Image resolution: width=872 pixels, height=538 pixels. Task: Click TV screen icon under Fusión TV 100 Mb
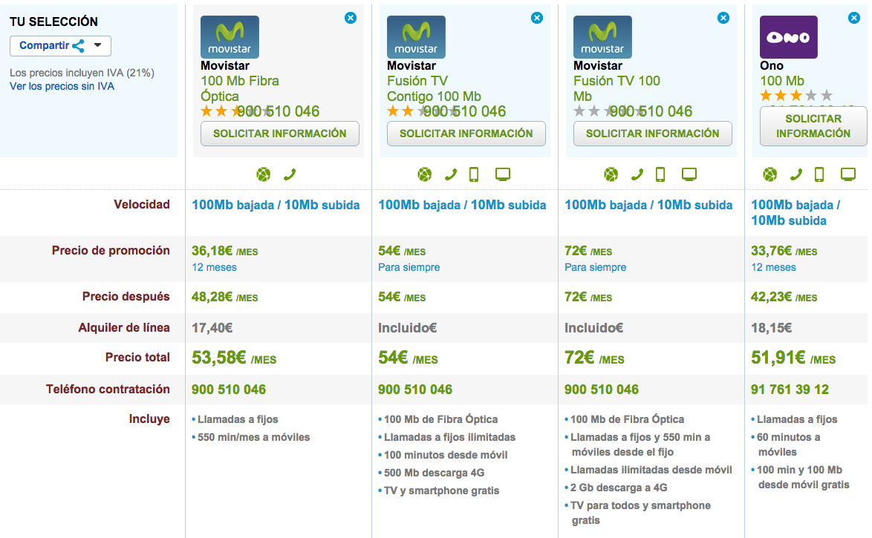(689, 174)
